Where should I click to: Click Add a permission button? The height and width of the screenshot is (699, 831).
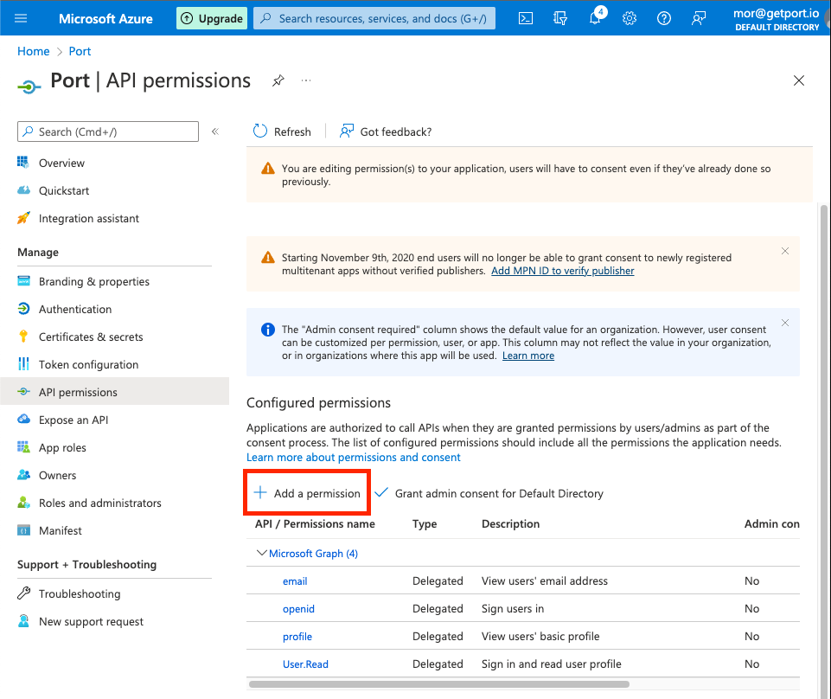click(x=307, y=493)
